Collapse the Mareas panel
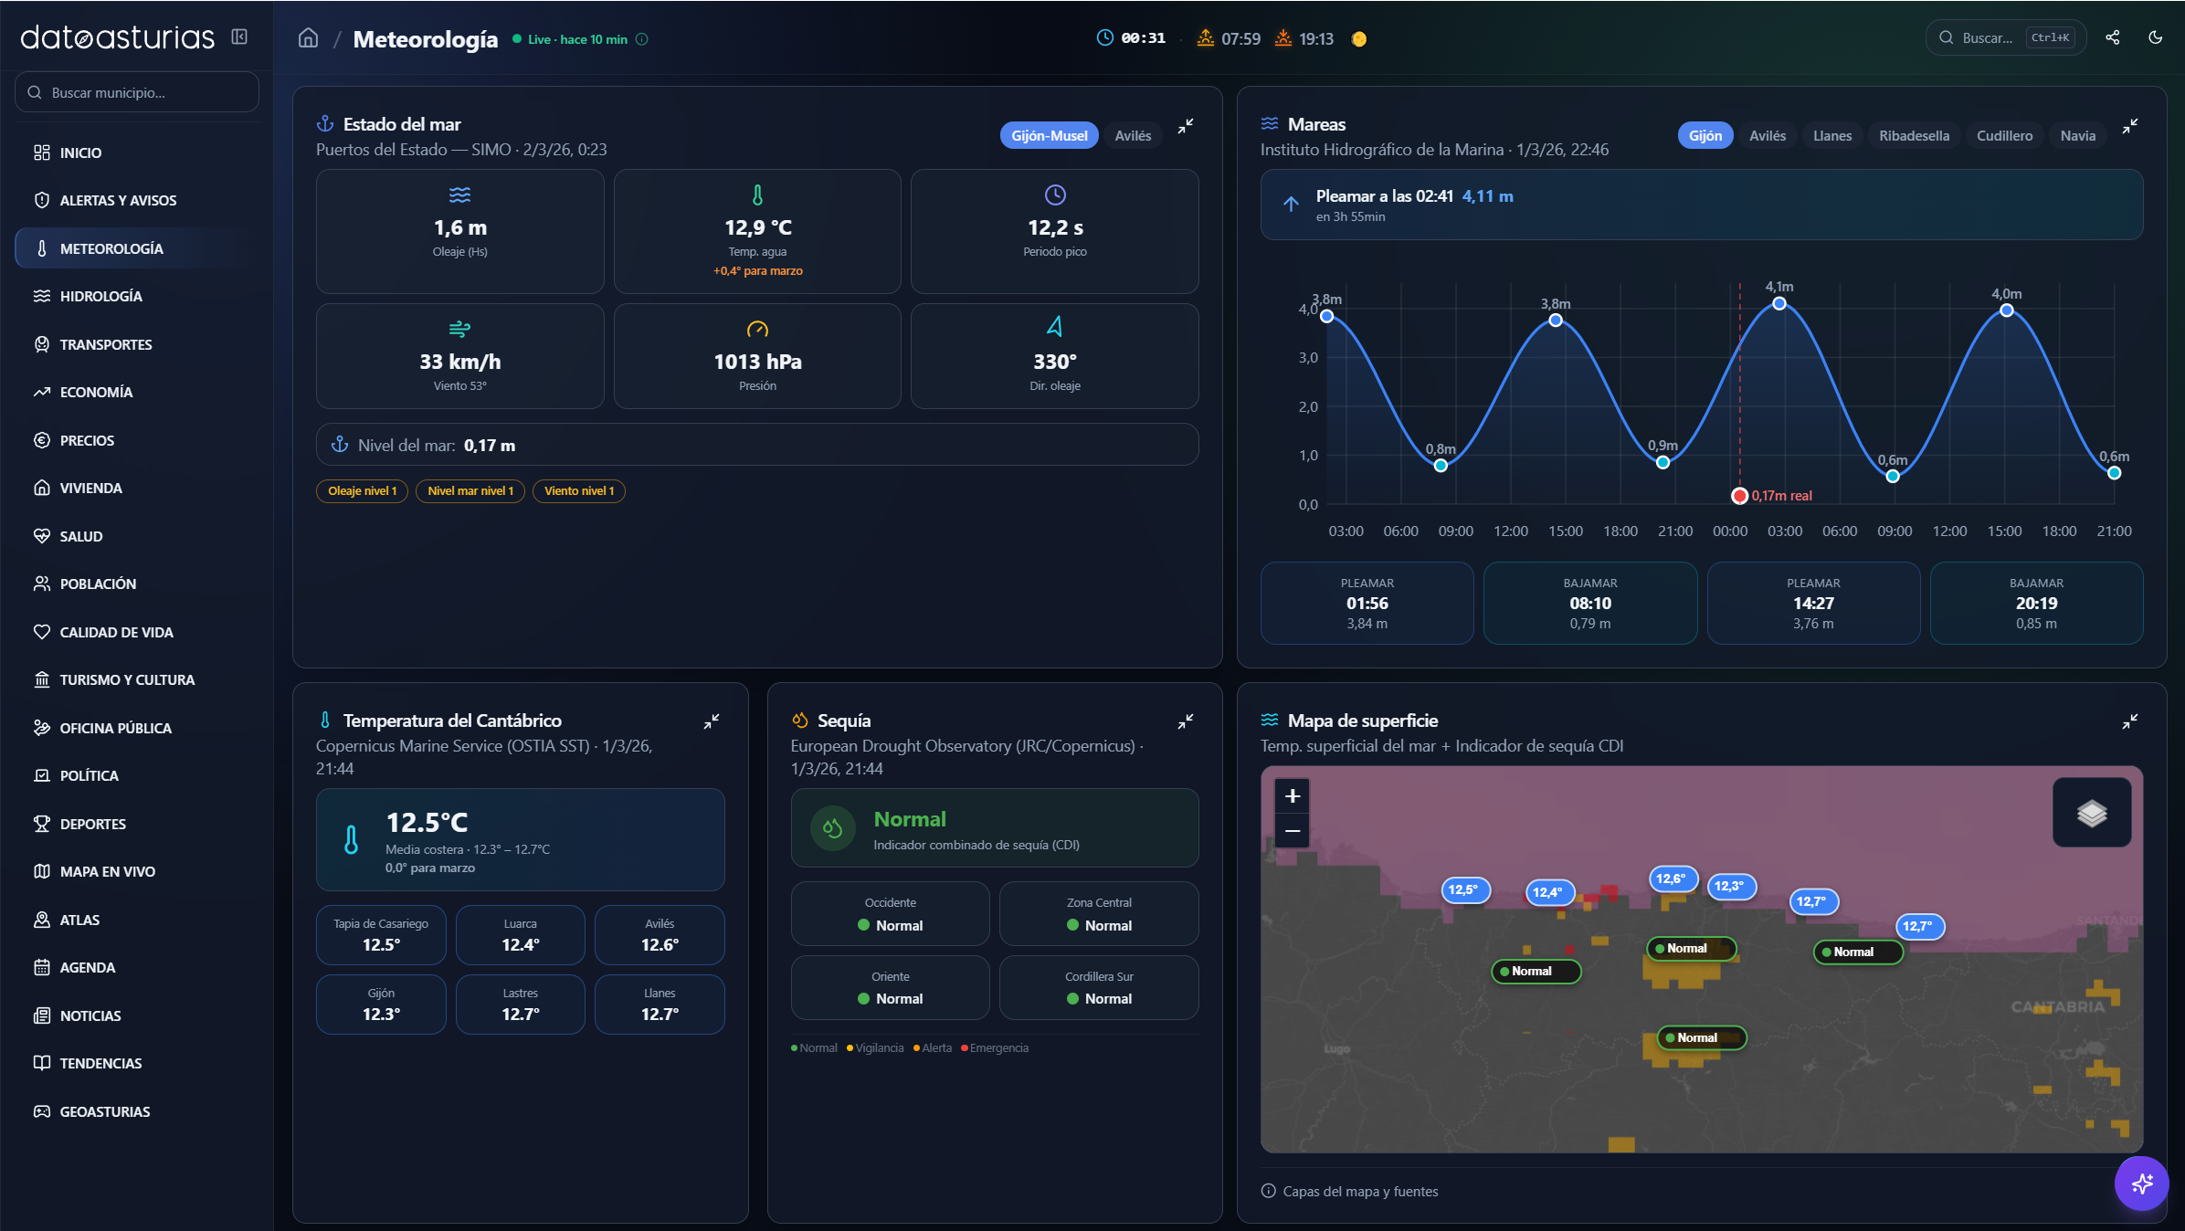The height and width of the screenshot is (1231, 2185). click(x=2130, y=126)
